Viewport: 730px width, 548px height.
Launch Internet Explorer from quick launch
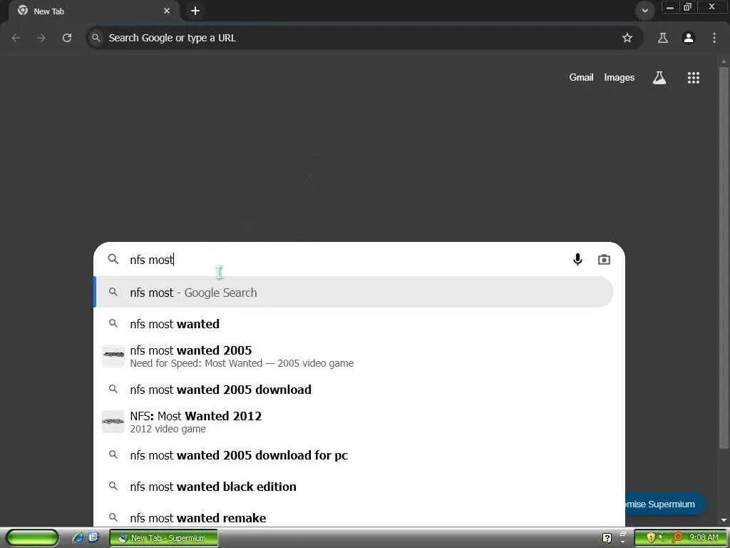tap(78, 538)
